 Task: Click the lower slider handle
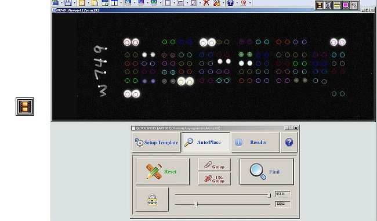click(197, 204)
